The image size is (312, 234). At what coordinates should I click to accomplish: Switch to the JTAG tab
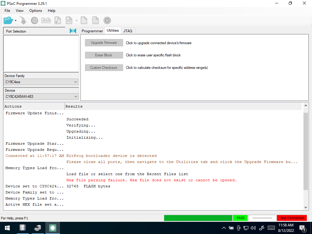(x=128, y=31)
